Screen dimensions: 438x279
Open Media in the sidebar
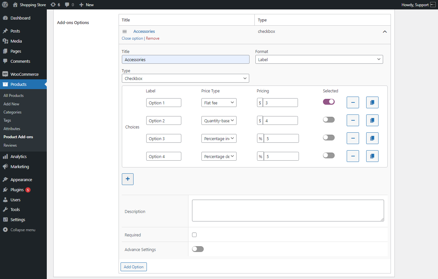click(x=23, y=41)
